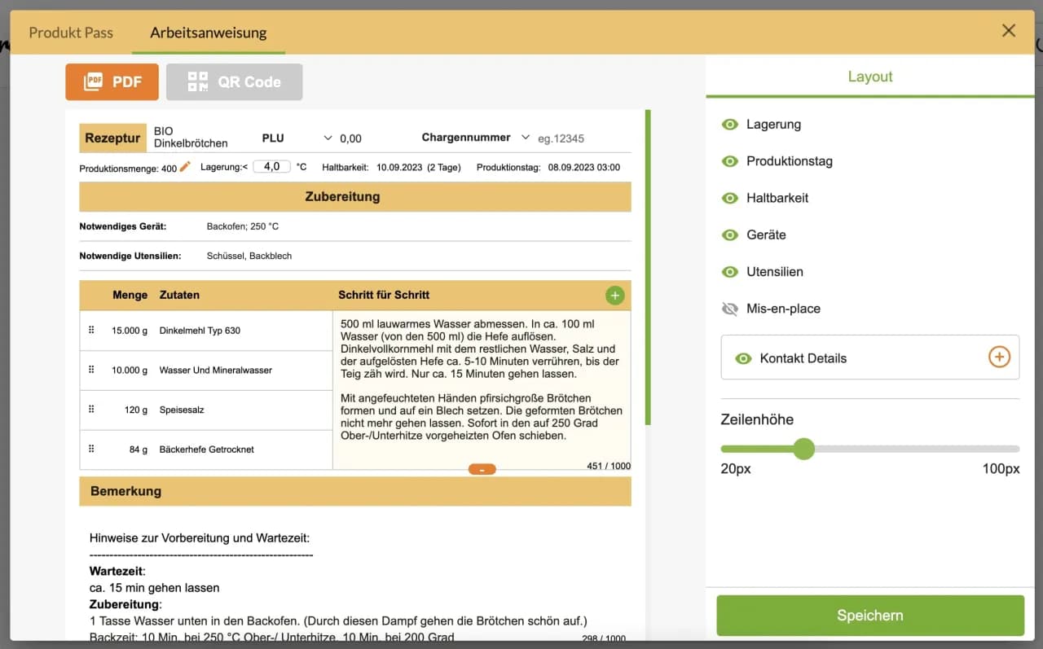This screenshot has width=1043, height=649.
Task: Grab the drag handle beside Dinkelmehl Typ 630
Action: click(91, 330)
